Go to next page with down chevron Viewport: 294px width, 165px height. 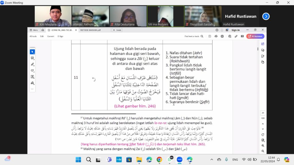(263, 129)
